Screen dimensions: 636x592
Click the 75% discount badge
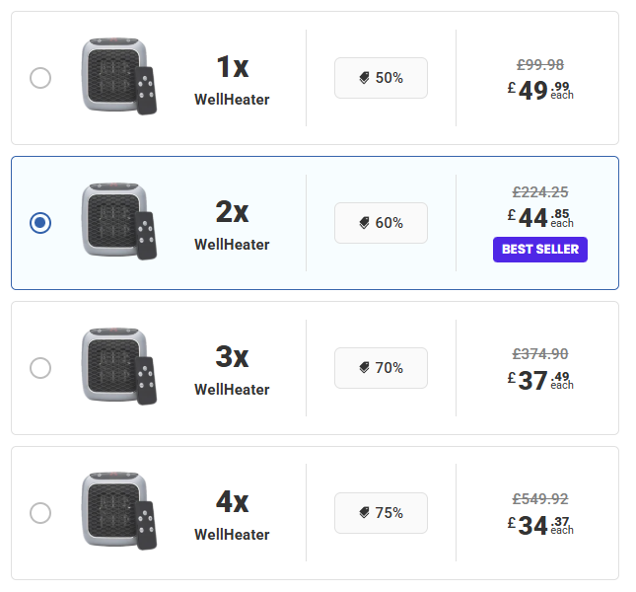pos(381,513)
